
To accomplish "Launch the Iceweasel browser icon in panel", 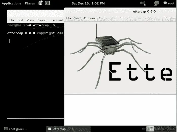I will tap(40, 3).
